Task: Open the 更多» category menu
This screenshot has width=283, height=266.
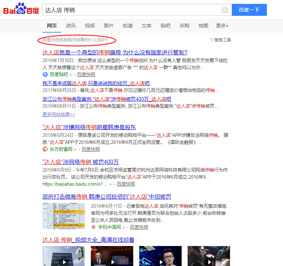Action: (222, 26)
